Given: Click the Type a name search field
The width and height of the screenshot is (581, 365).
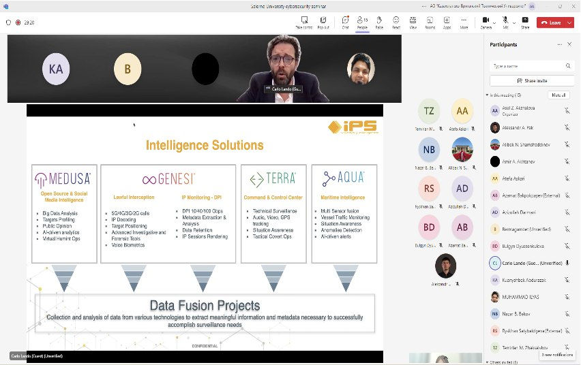Looking at the screenshot, I should click(x=532, y=66).
